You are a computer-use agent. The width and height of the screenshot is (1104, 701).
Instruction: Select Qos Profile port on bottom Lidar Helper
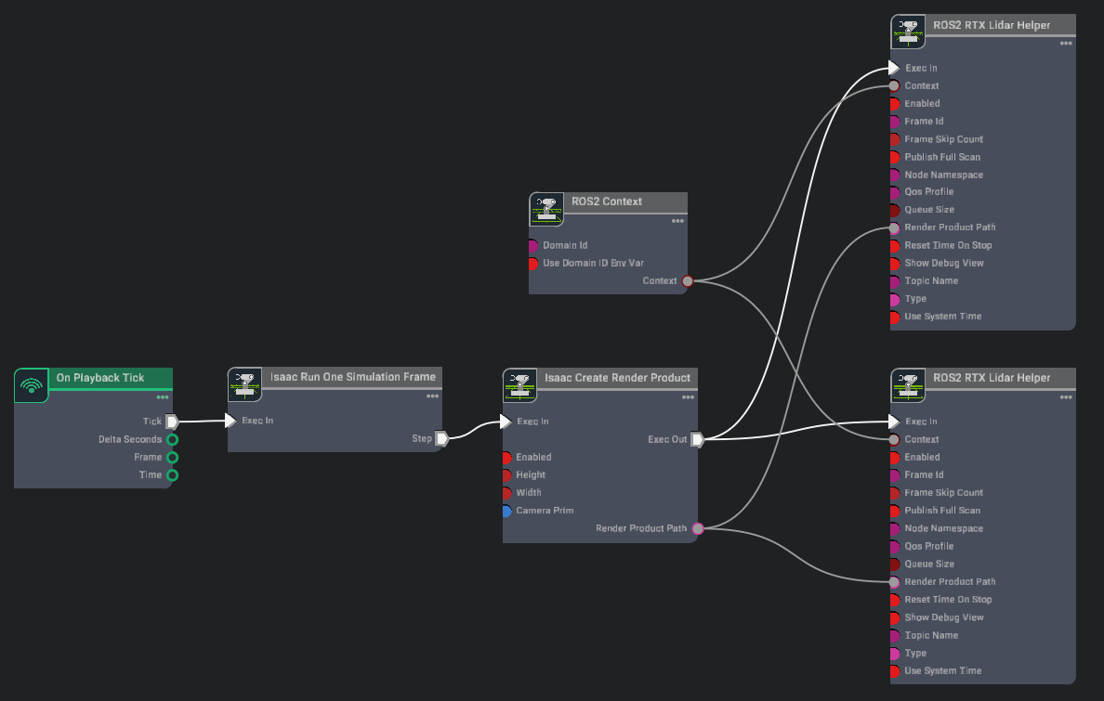[x=894, y=546]
